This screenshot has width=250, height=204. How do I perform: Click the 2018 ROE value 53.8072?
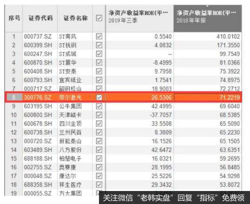click(230, 185)
